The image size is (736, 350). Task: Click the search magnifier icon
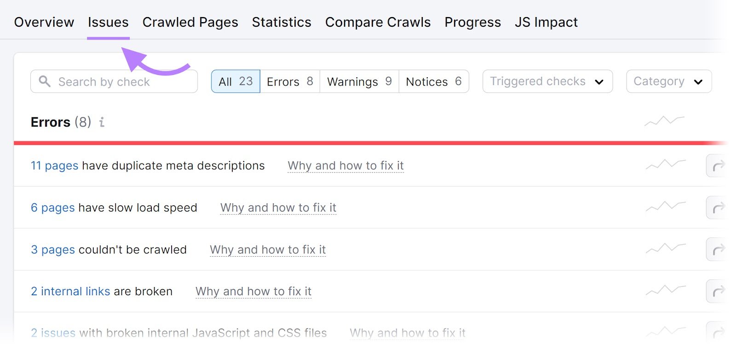click(45, 81)
